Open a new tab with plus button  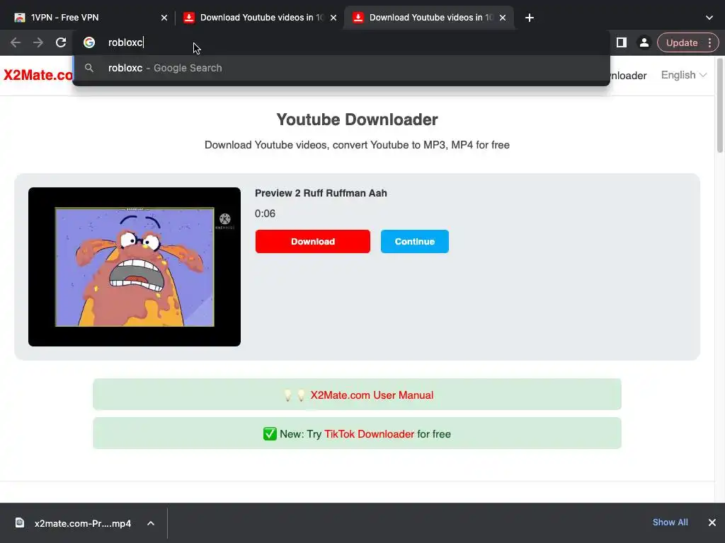click(530, 18)
